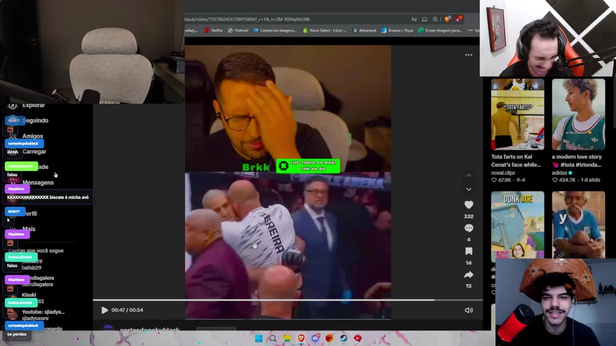Open the Comprima imagens bookmark
This screenshot has height=346, width=616.
(x=275, y=30)
